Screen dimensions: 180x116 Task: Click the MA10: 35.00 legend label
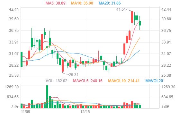(x=82, y=3)
